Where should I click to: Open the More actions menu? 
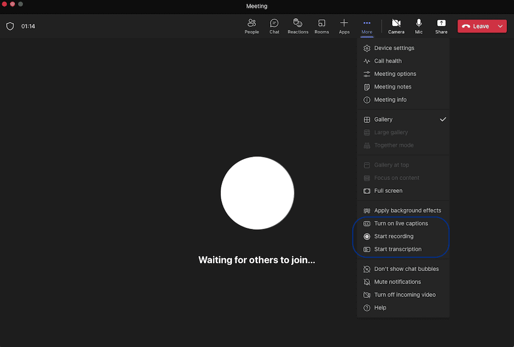367,26
